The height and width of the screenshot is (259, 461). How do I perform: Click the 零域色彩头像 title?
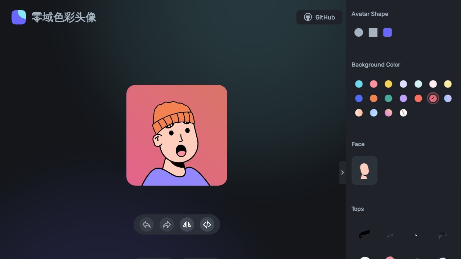click(x=64, y=17)
